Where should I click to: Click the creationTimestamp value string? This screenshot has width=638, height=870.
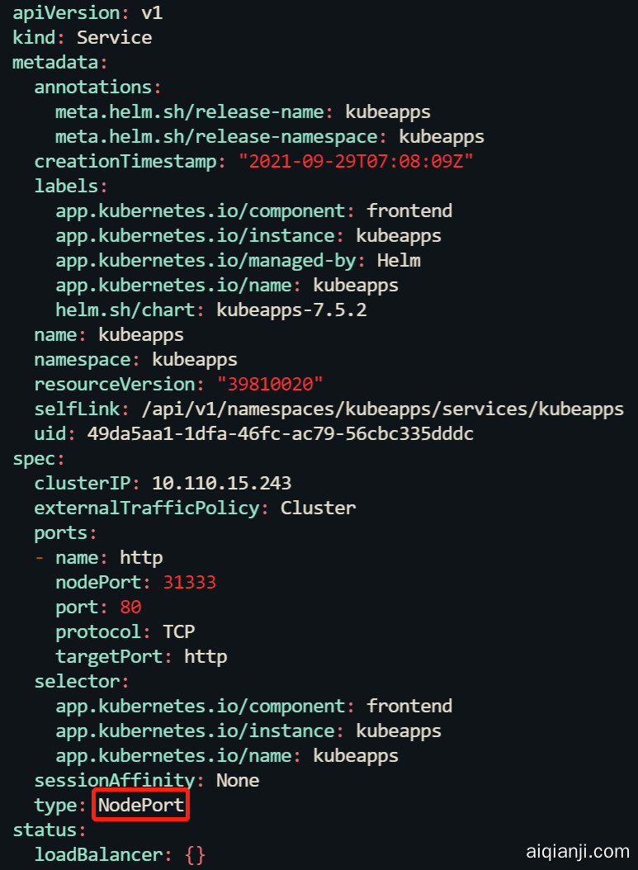tap(355, 162)
